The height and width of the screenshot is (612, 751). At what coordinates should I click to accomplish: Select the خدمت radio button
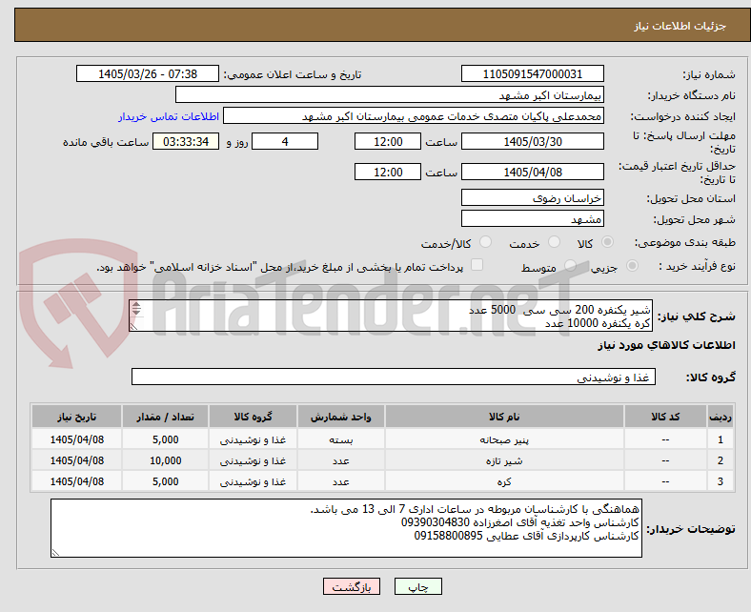tap(554, 242)
